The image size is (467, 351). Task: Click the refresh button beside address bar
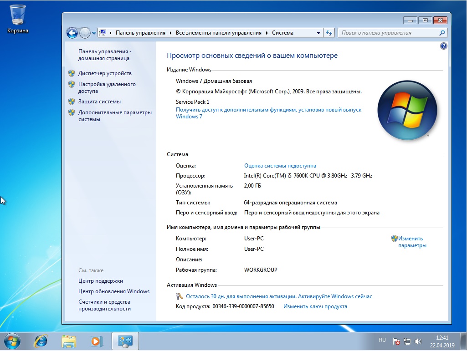point(329,33)
